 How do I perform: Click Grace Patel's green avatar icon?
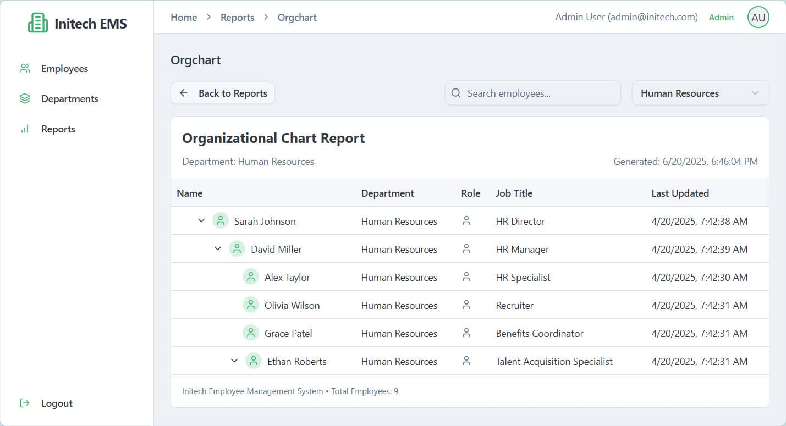[x=251, y=333]
